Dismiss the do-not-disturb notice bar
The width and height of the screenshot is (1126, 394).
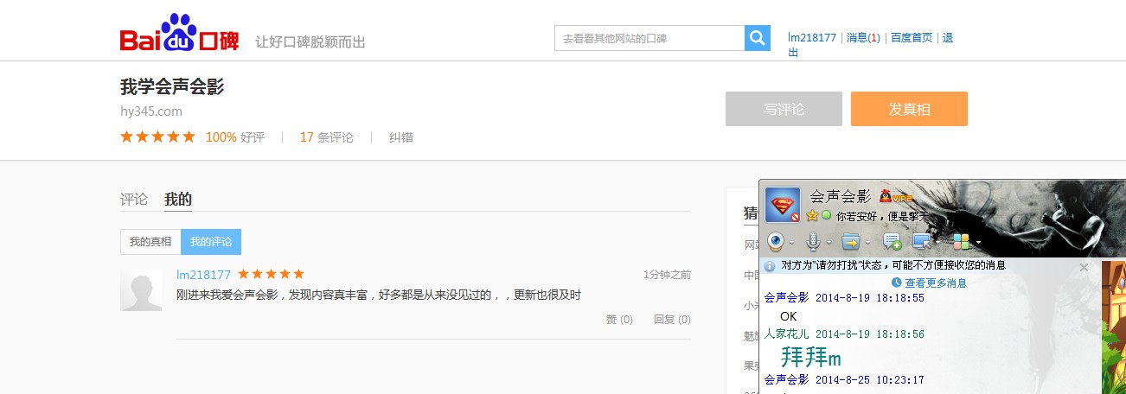[1084, 268]
